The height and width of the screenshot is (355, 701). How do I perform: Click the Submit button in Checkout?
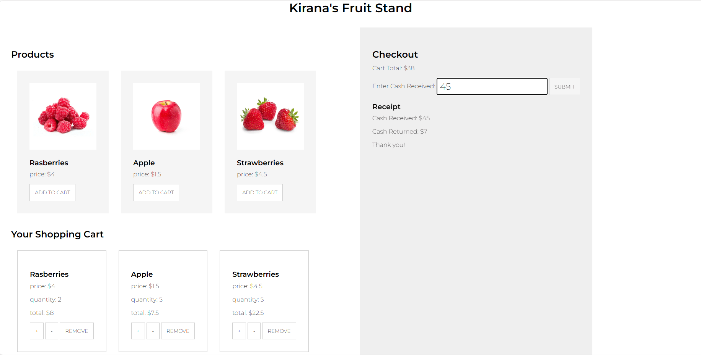(x=564, y=86)
